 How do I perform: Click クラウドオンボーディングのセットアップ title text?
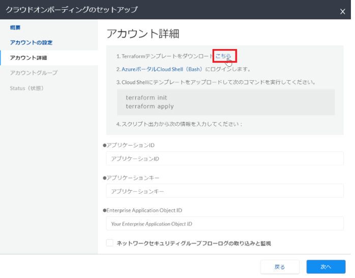click(x=72, y=10)
